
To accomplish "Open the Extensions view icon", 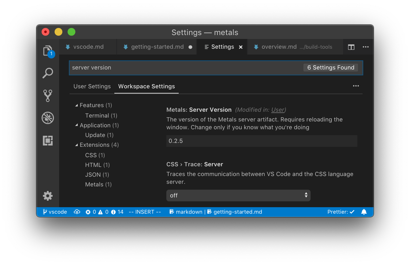I will point(48,140).
